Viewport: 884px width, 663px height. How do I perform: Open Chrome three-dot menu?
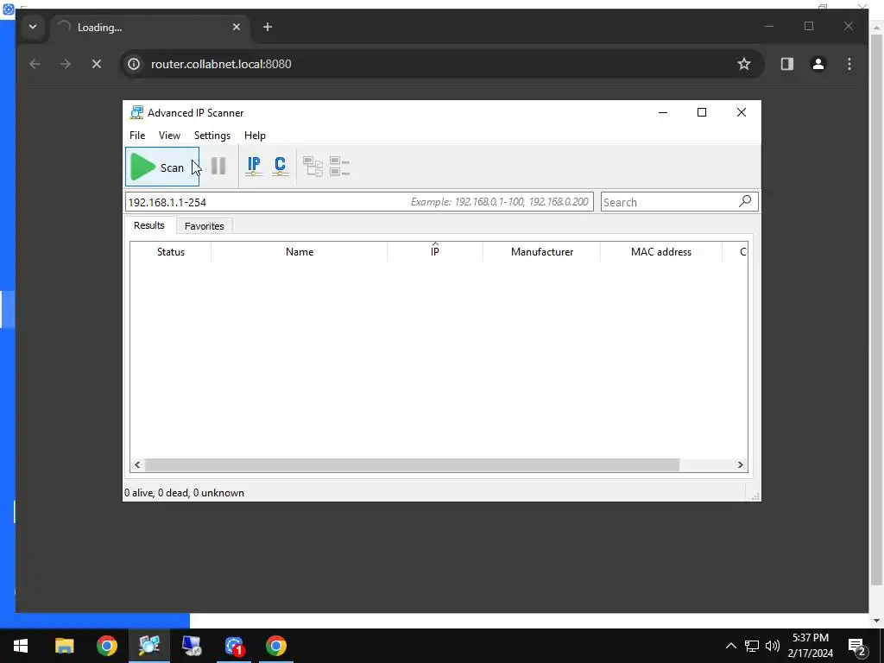tap(849, 64)
